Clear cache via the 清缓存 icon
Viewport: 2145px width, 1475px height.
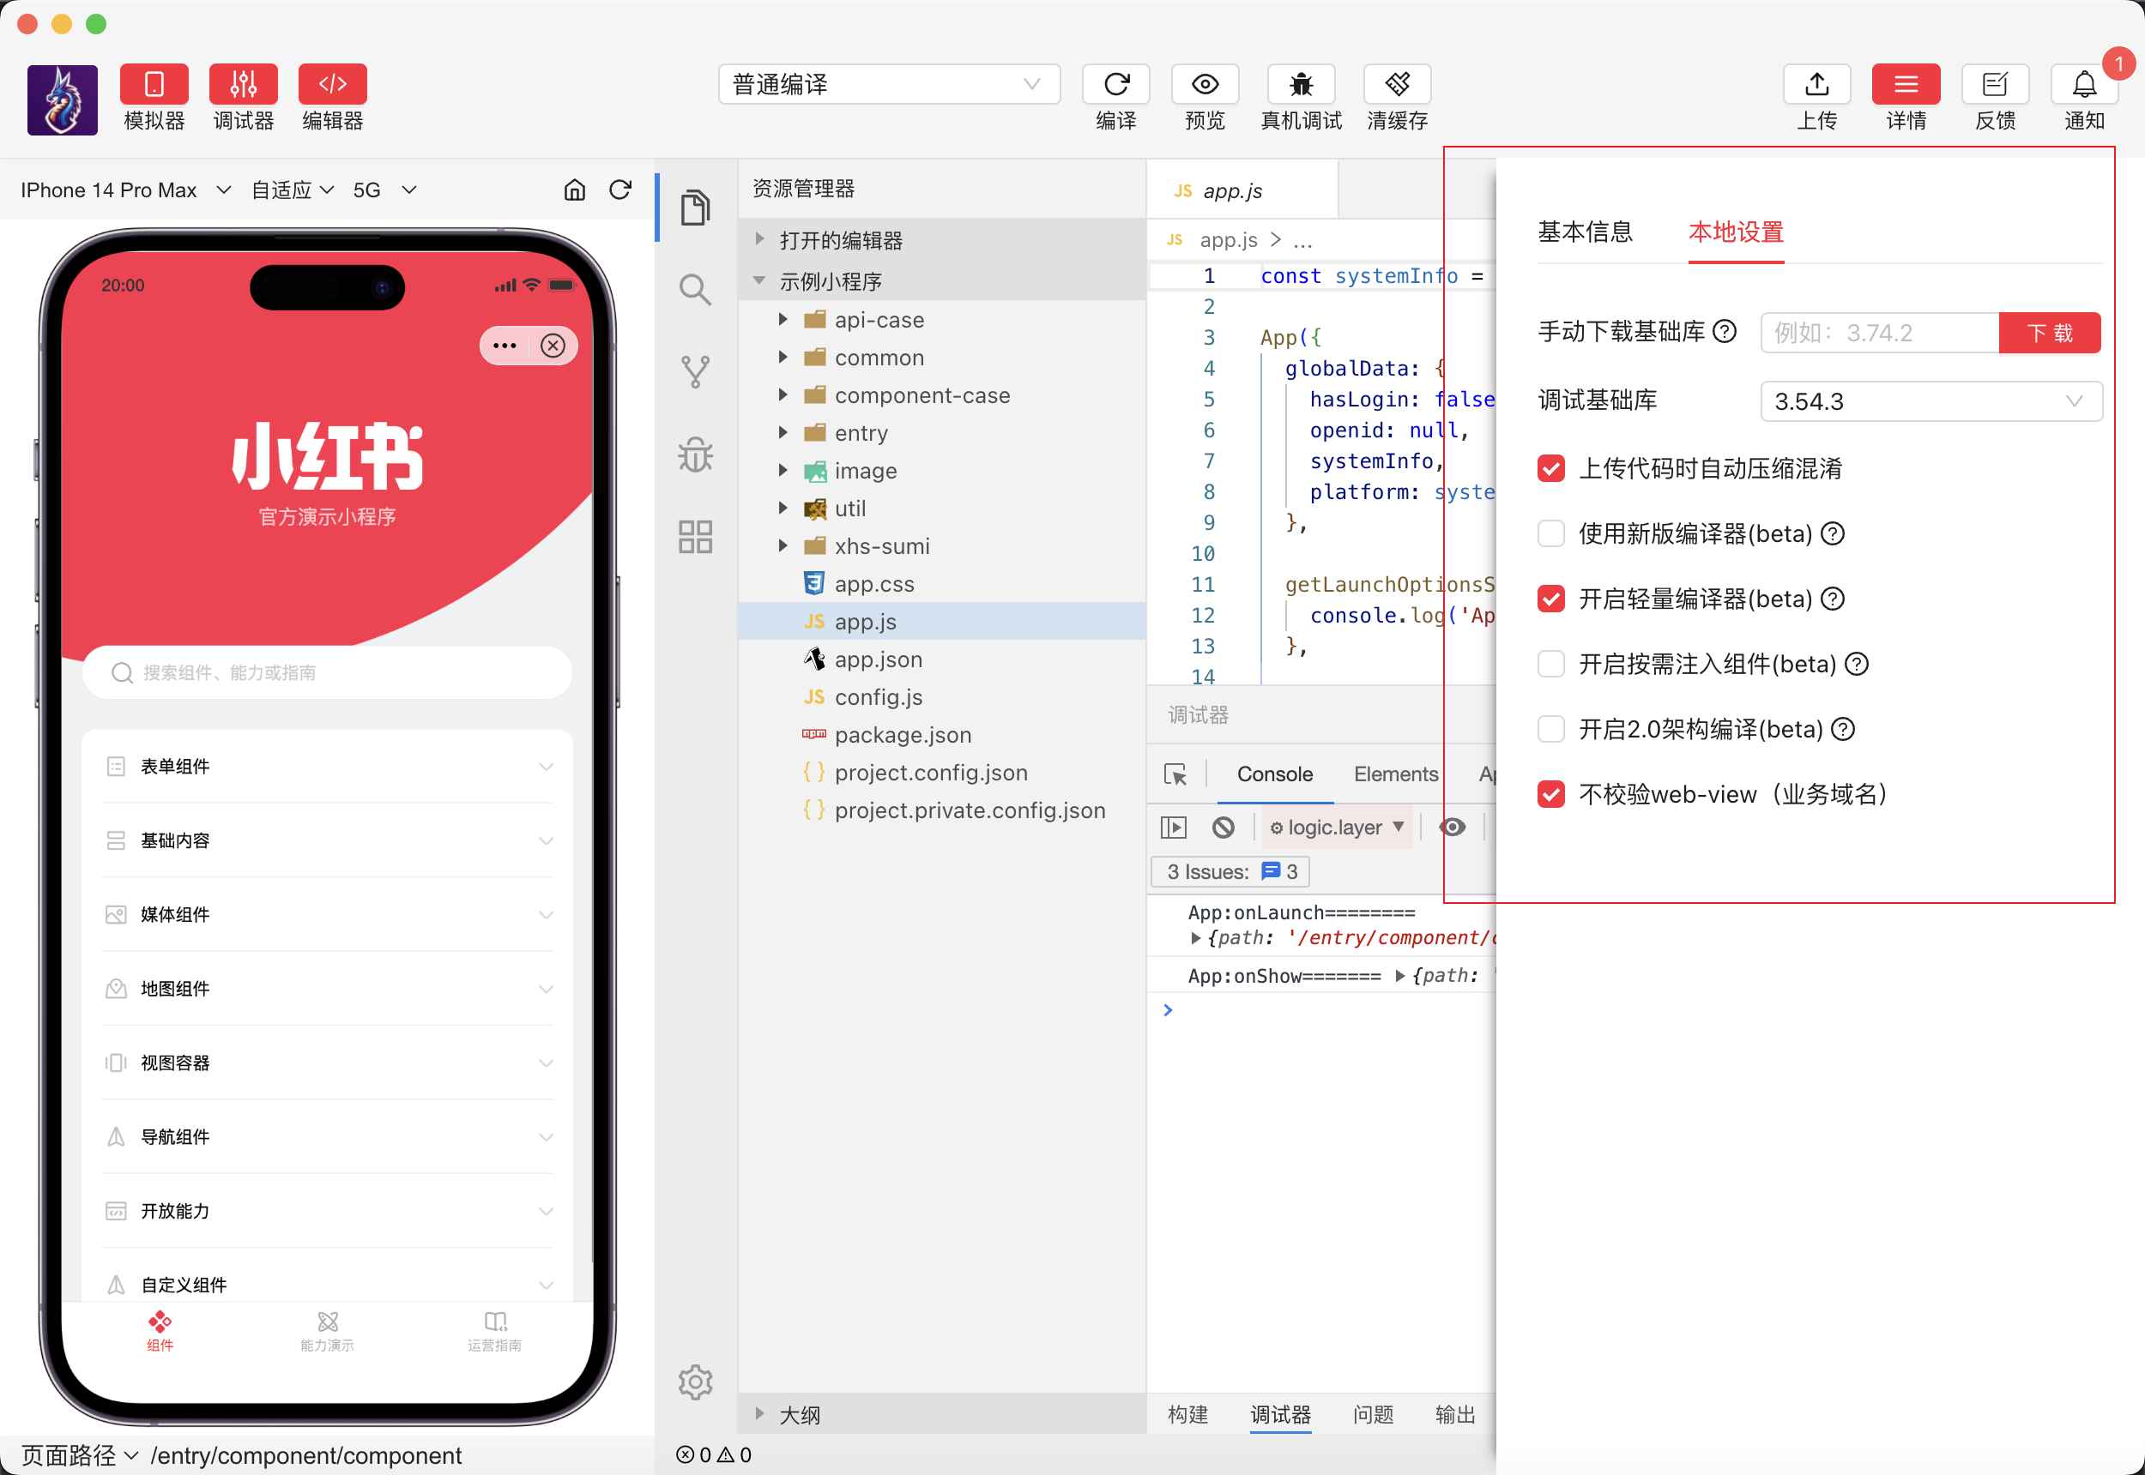(x=1397, y=84)
